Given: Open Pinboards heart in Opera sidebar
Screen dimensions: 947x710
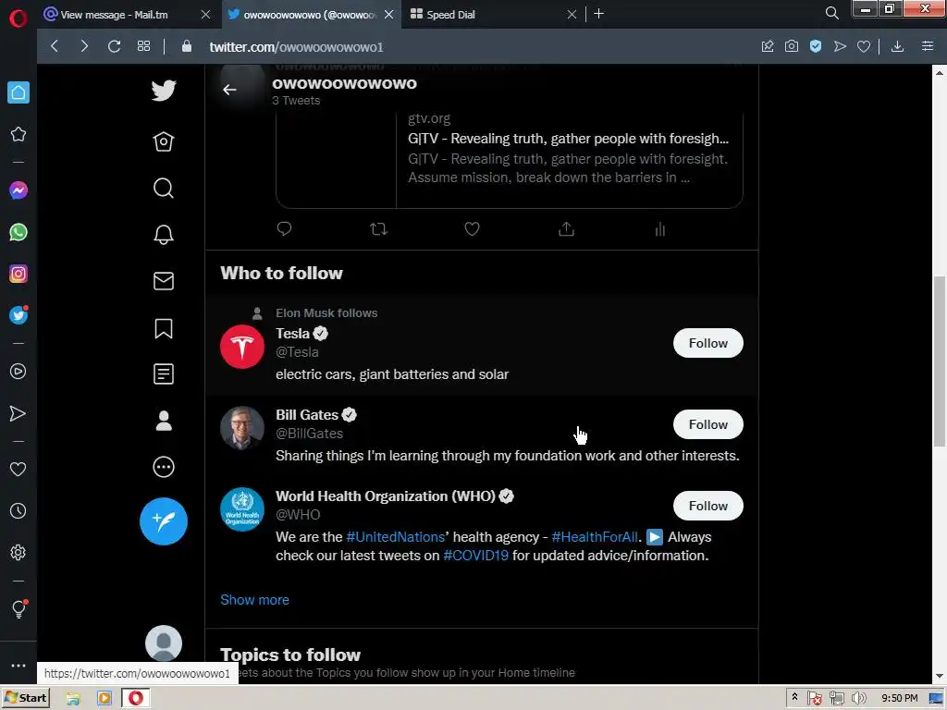Looking at the screenshot, I should point(18,469).
